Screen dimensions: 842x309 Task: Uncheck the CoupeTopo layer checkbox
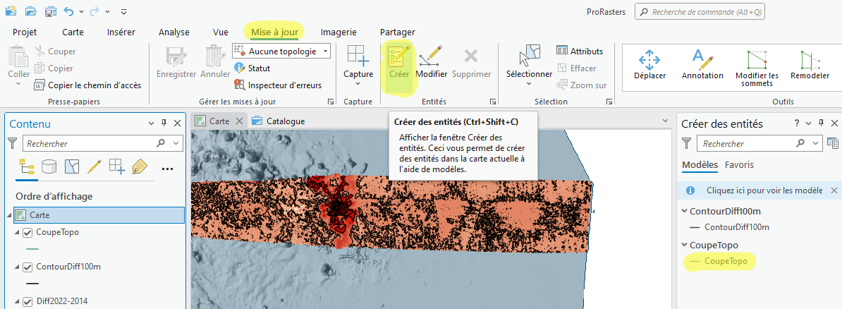(x=28, y=233)
